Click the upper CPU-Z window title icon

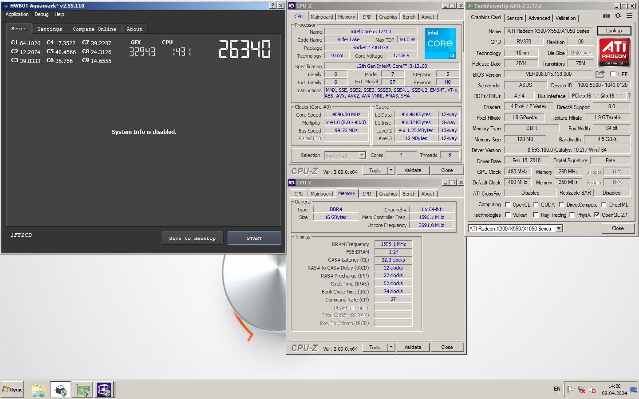292,6
